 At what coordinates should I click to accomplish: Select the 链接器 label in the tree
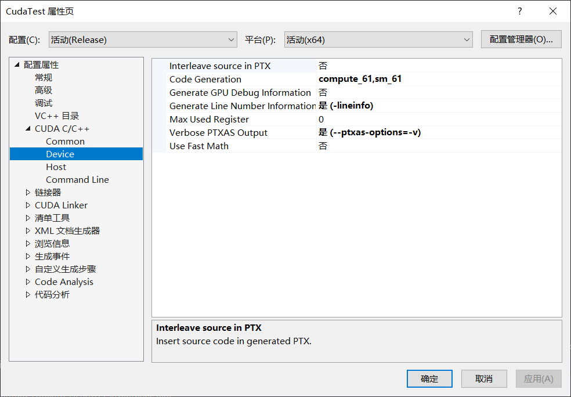pos(48,192)
